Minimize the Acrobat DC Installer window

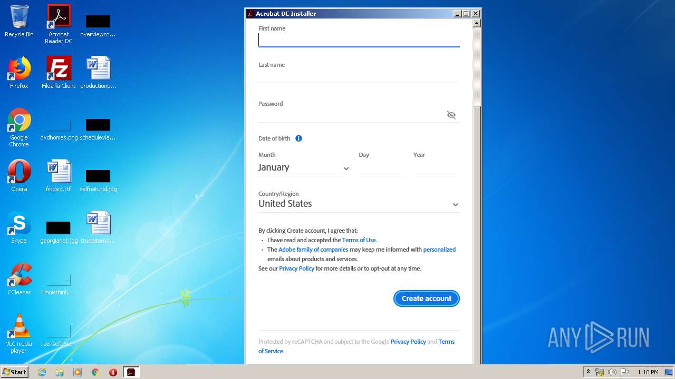pos(457,14)
